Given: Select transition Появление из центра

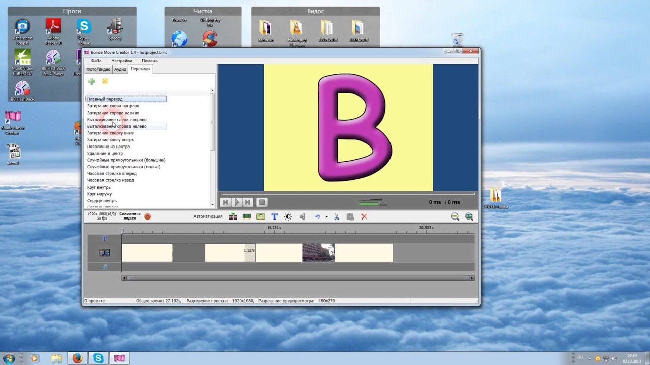Looking at the screenshot, I should 109,147.
